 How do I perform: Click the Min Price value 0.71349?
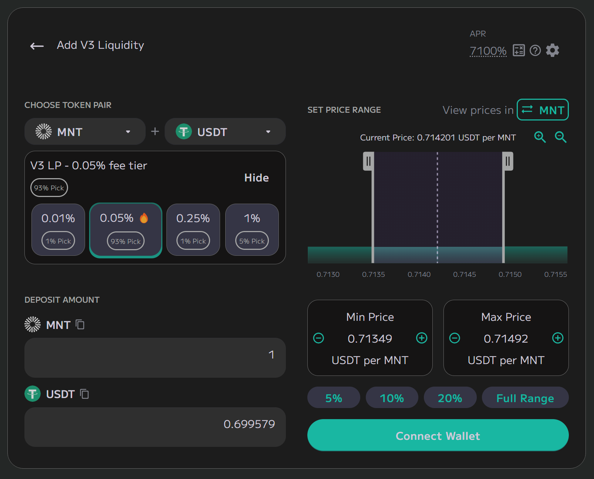370,339
